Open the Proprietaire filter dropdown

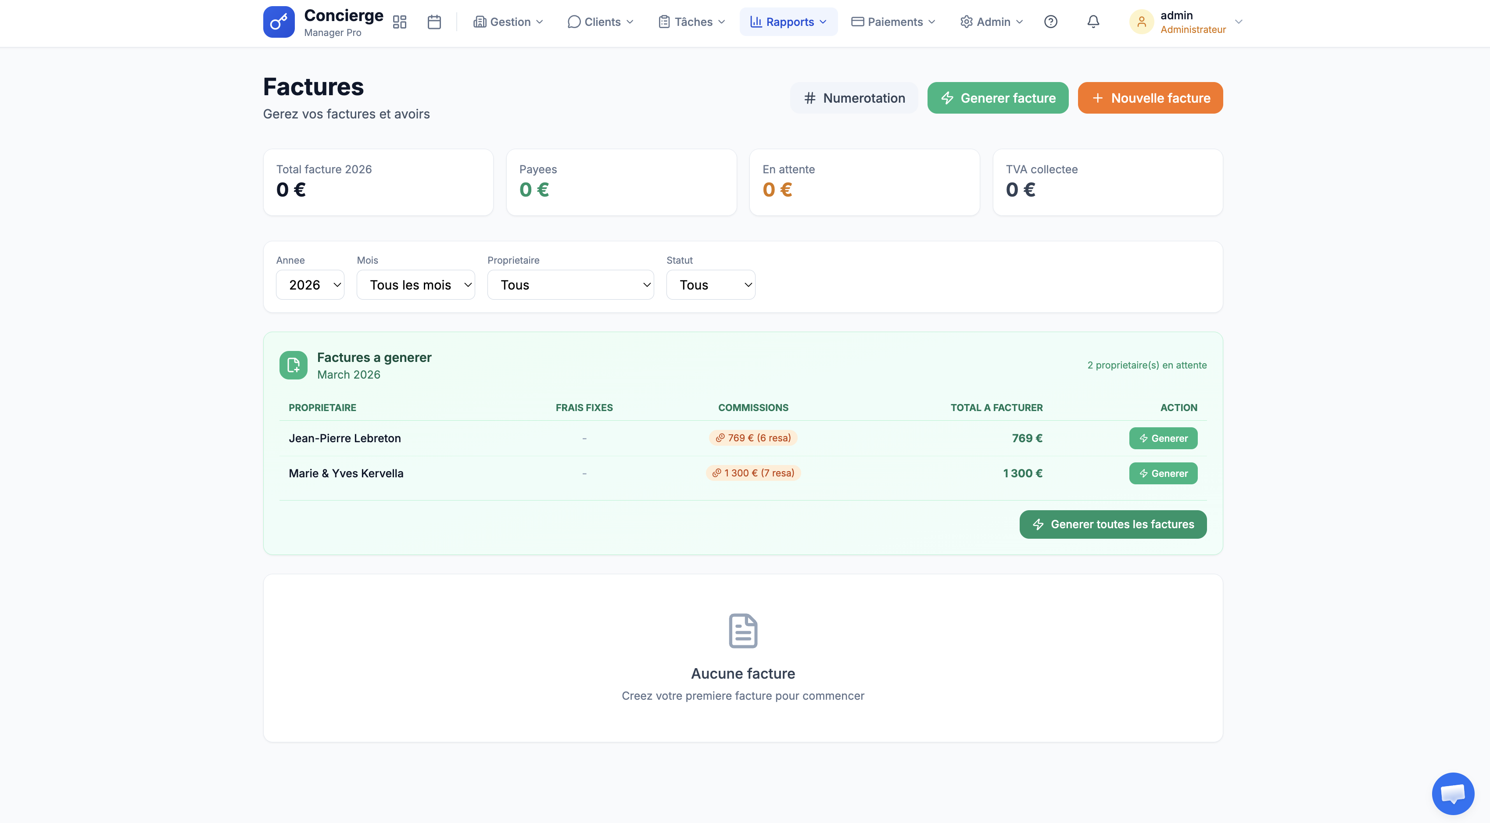[x=570, y=285]
